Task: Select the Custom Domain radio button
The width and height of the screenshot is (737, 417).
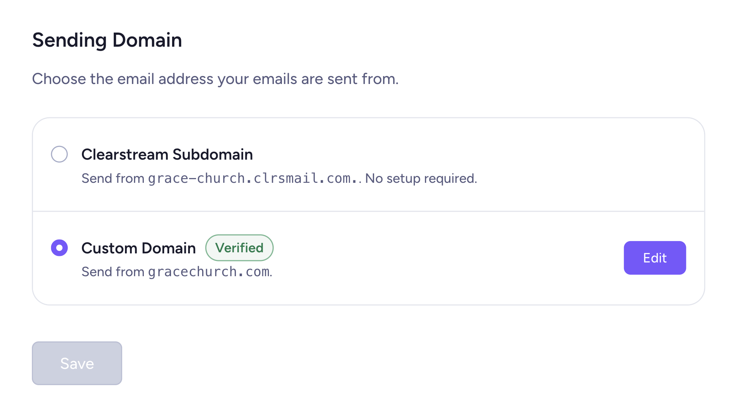Action: [59, 248]
